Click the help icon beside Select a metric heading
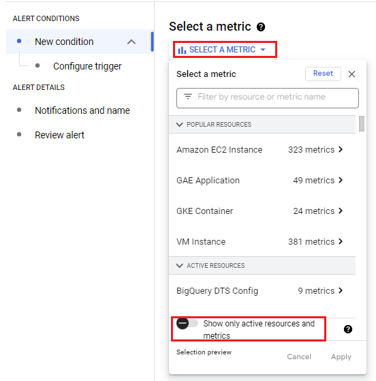This screenshot has height=381, width=376. [x=261, y=27]
